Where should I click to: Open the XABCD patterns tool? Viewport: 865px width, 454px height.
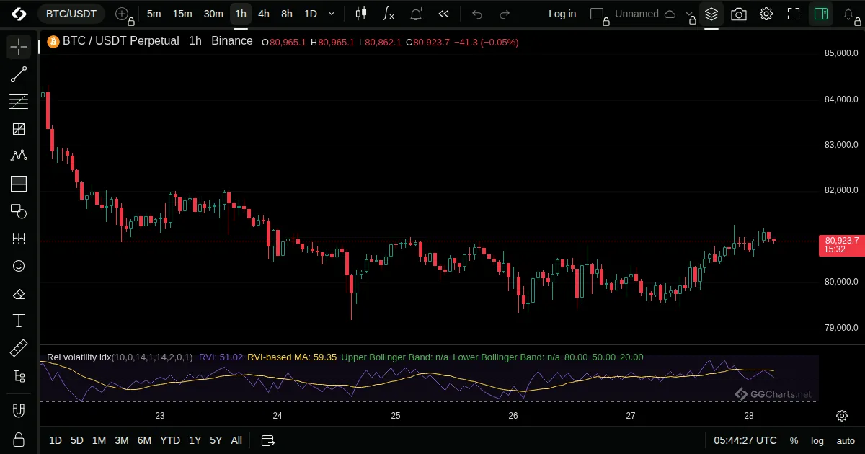[x=19, y=156]
